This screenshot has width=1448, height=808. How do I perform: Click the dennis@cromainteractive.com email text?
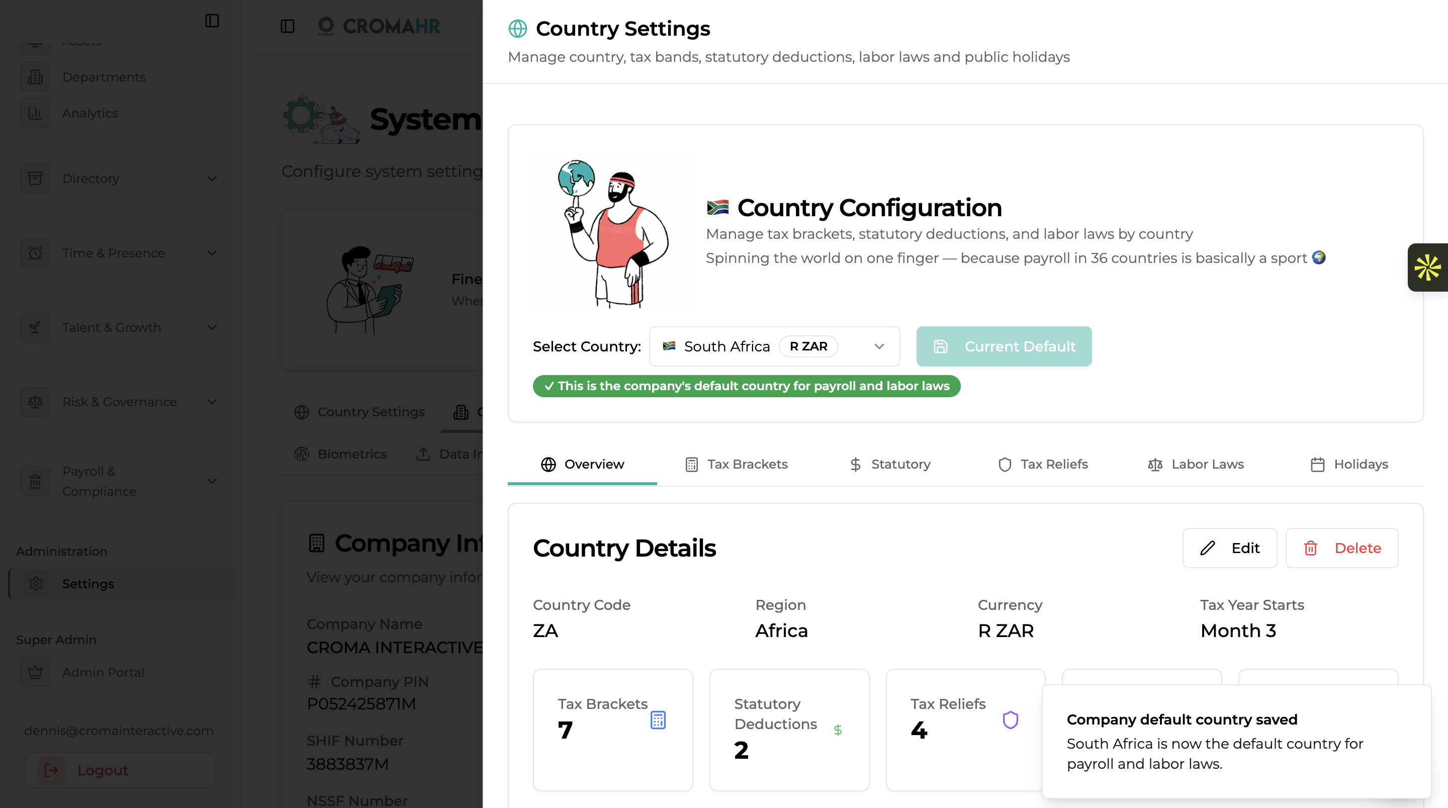click(119, 731)
